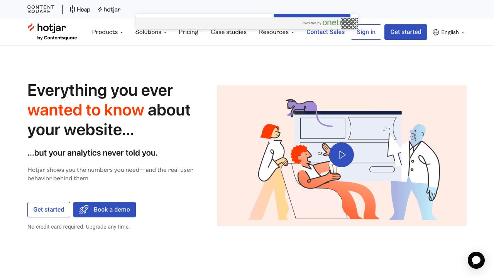494x278 pixels.
Task: Click the rocket icon on Book a demo
Action: click(84, 210)
